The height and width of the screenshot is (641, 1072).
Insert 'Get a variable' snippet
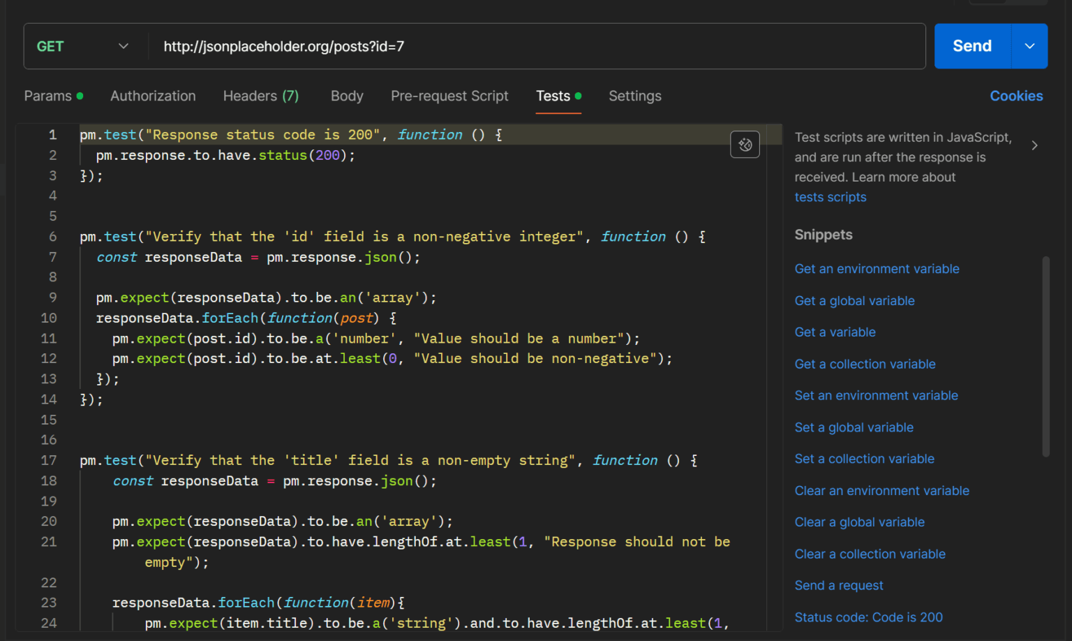pos(835,332)
